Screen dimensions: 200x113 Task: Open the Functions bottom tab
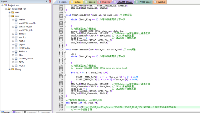[30, 112]
